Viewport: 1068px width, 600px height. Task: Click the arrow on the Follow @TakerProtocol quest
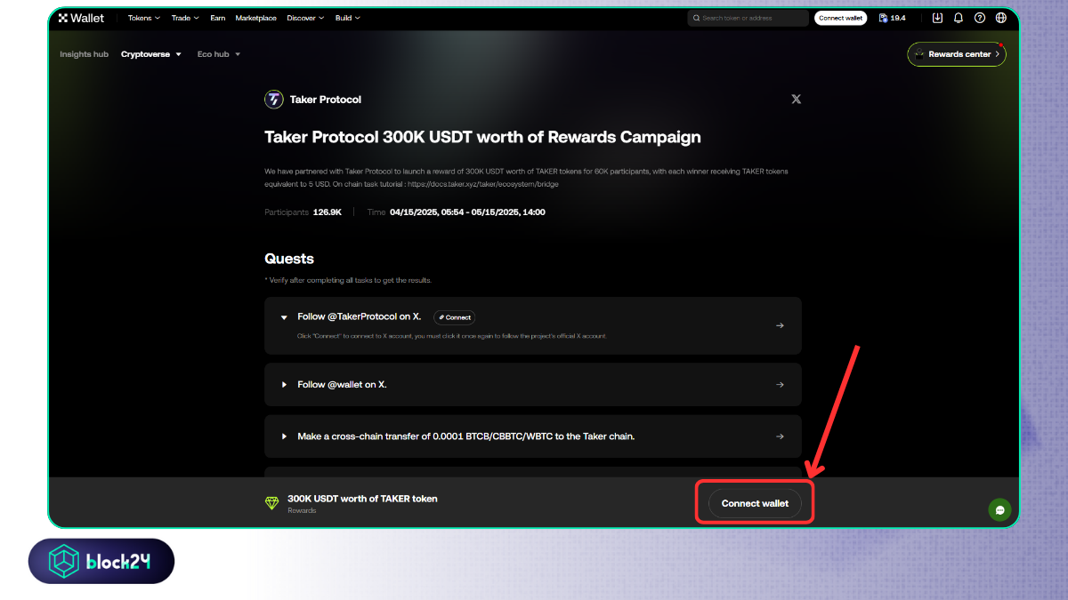(780, 325)
